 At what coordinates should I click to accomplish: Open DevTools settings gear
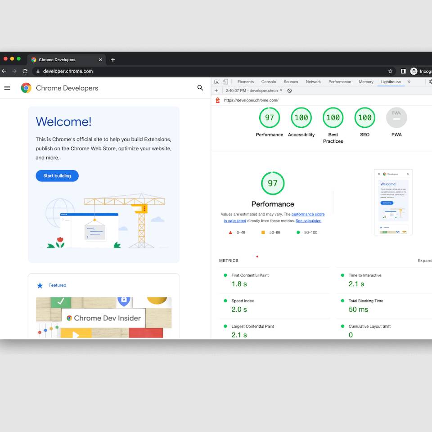(x=430, y=82)
